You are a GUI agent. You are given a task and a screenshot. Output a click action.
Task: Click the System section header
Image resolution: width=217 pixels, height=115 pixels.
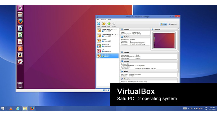pos(135,37)
